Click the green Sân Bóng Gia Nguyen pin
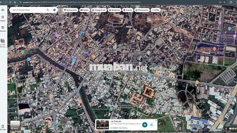Viewport: 237px width, 133px height. click(x=111, y=109)
